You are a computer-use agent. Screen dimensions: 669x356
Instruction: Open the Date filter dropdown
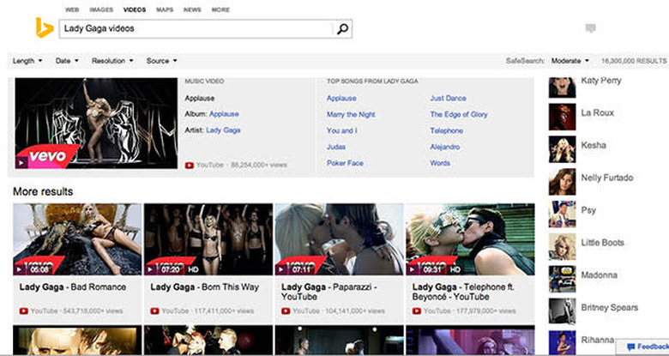pos(67,61)
